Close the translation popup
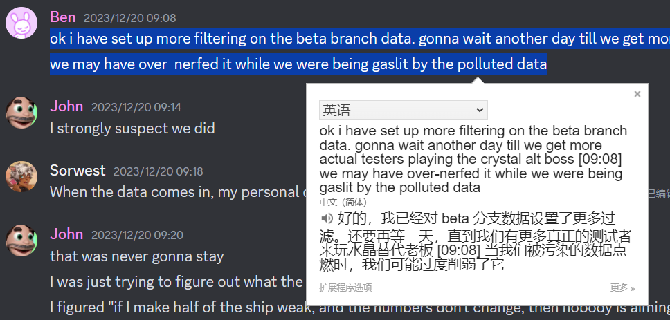 click(x=637, y=94)
